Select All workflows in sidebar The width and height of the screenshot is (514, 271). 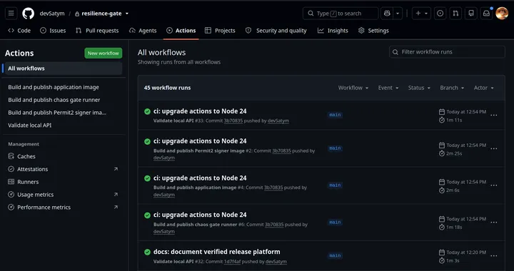[x=64, y=68]
